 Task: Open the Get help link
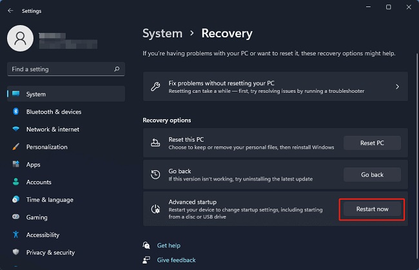coord(168,246)
